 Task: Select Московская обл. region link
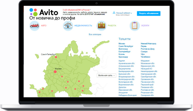(x=148, y=63)
